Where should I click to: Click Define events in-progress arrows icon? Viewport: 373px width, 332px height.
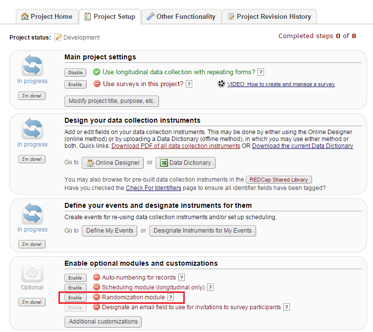click(32, 213)
